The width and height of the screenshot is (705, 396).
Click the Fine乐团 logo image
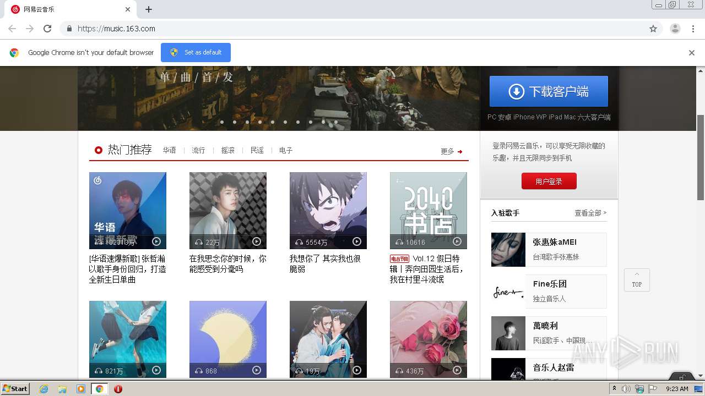[508, 291]
